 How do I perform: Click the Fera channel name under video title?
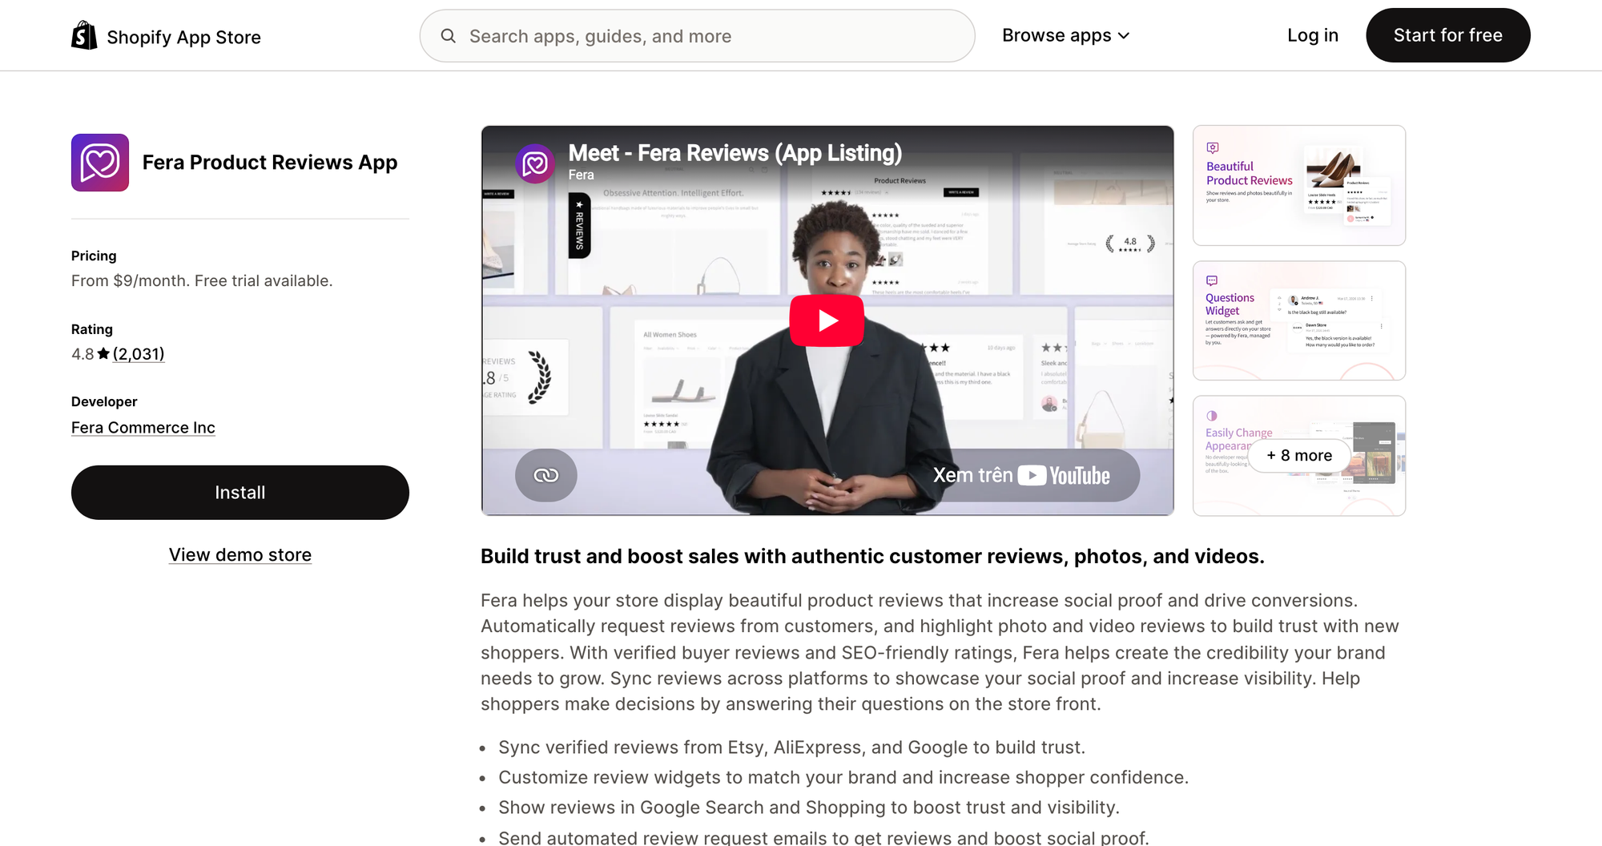click(582, 175)
